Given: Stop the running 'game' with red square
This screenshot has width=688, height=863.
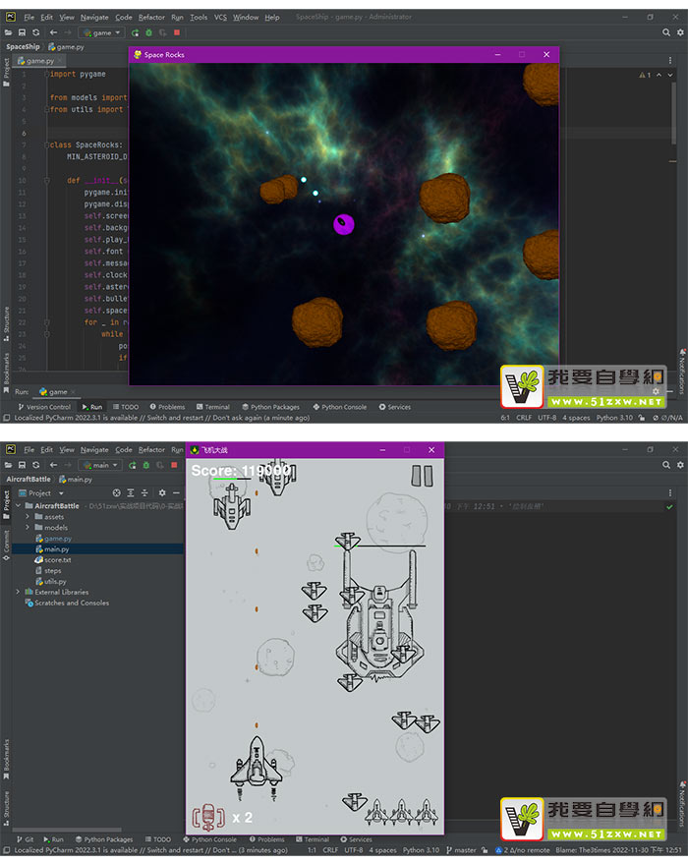Looking at the screenshot, I should click(177, 33).
